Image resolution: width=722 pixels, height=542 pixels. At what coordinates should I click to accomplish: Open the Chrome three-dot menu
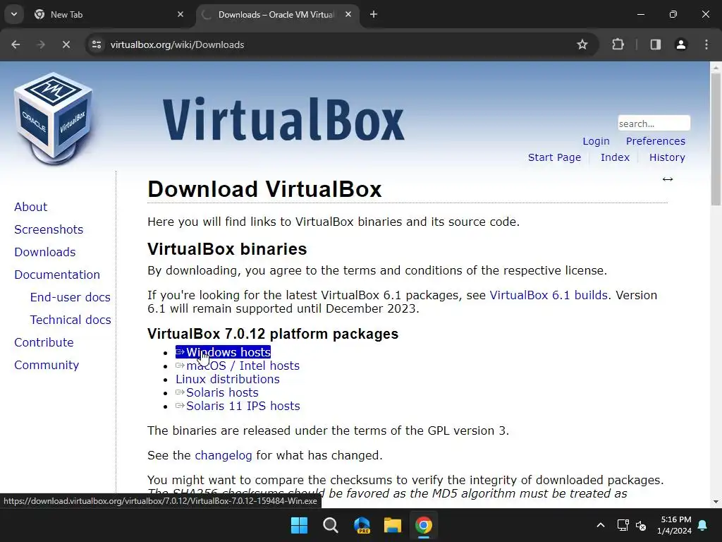[x=706, y=44]
